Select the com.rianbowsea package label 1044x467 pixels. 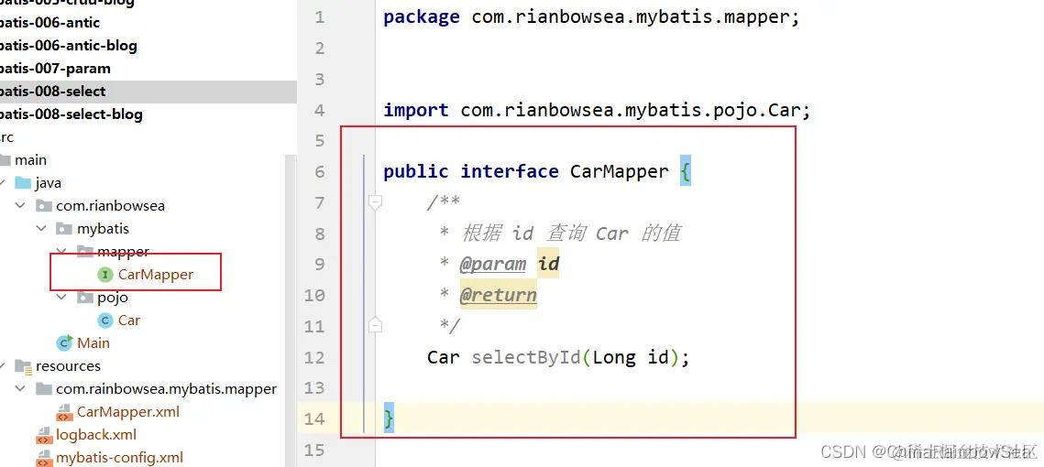[111, 205]
